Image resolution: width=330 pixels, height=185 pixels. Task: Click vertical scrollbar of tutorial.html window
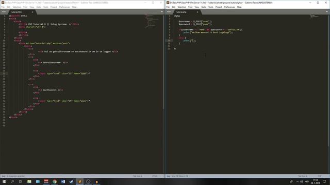pos(163,62)
